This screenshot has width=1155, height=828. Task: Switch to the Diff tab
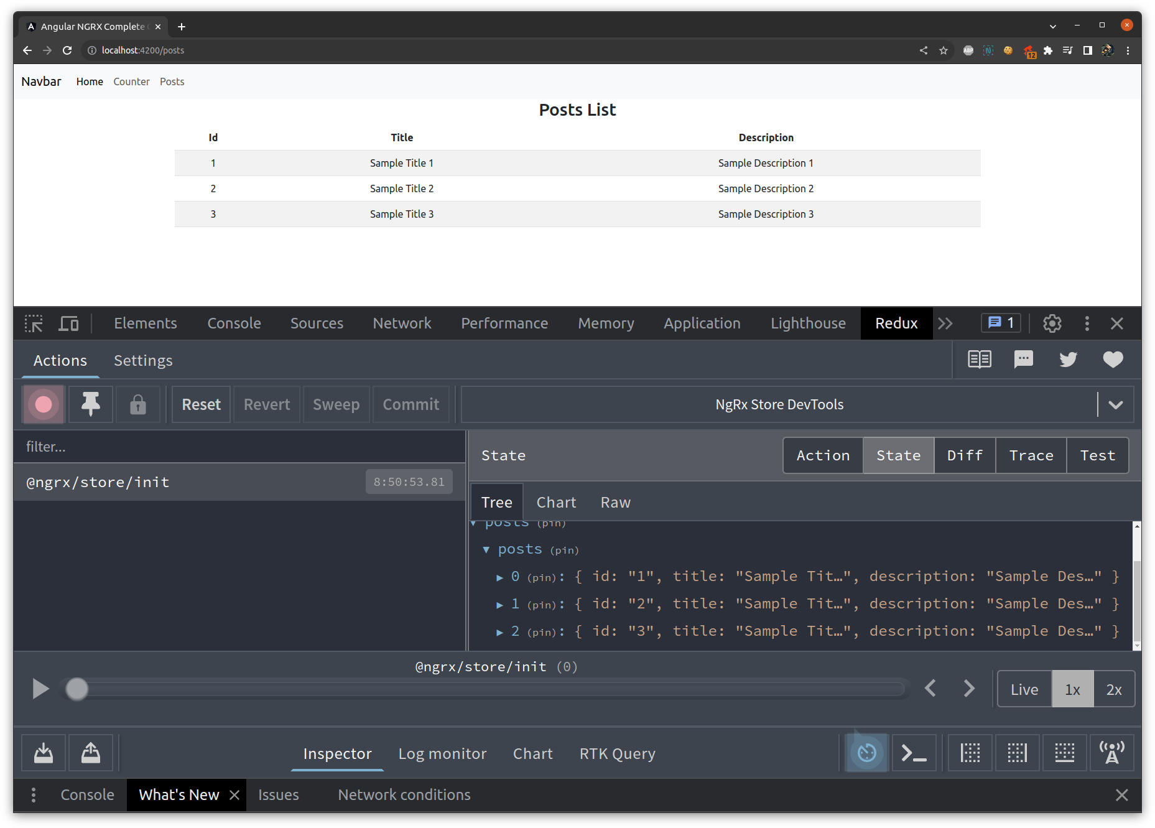tap(964, 455)
